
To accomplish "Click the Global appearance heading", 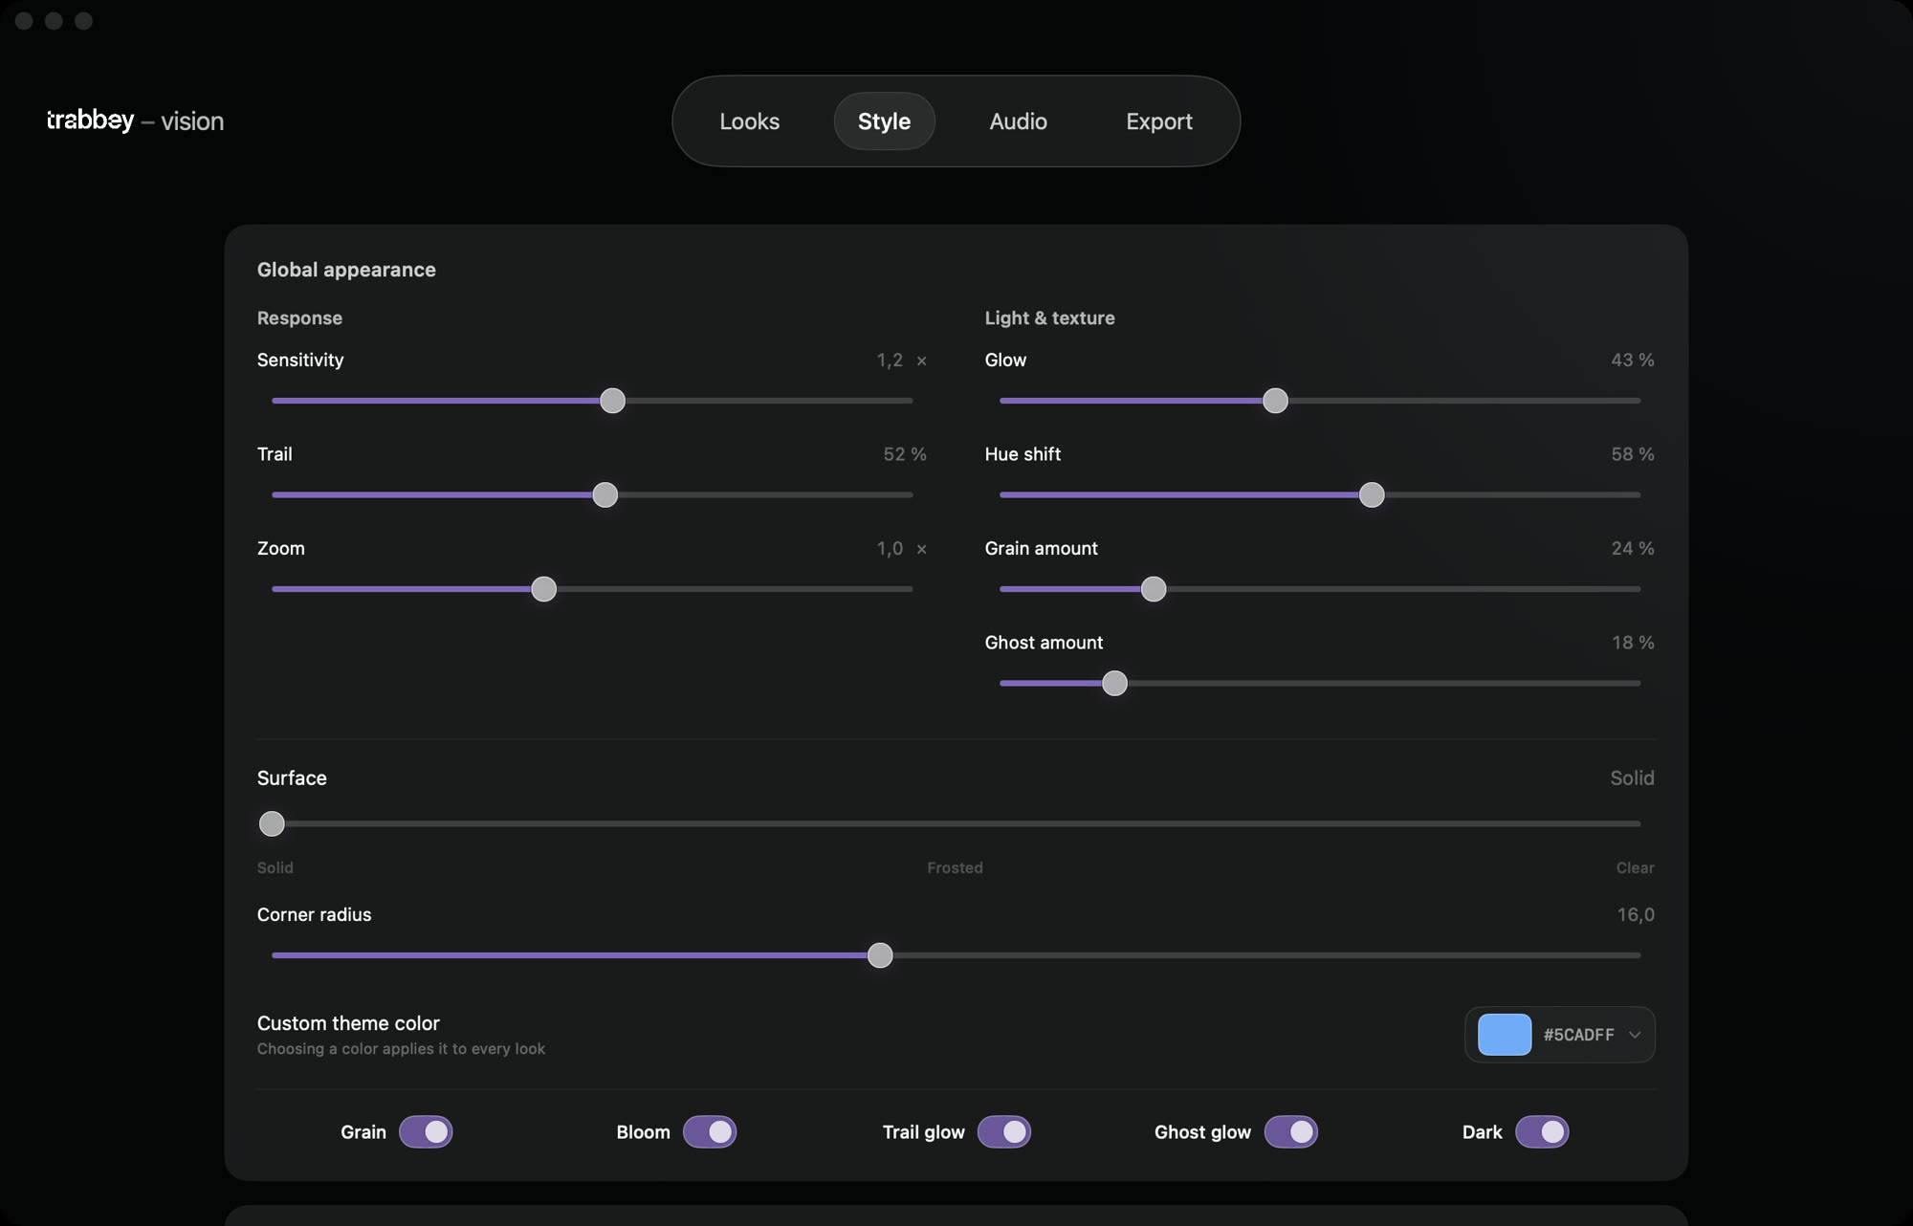I will point(346,270).
